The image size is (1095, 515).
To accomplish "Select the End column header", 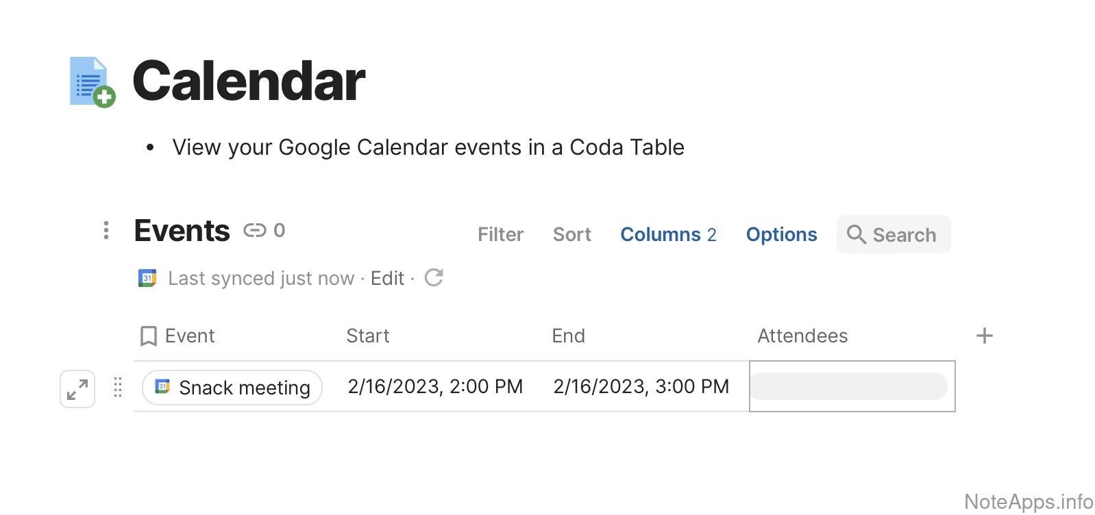I will tap(568, 336).
